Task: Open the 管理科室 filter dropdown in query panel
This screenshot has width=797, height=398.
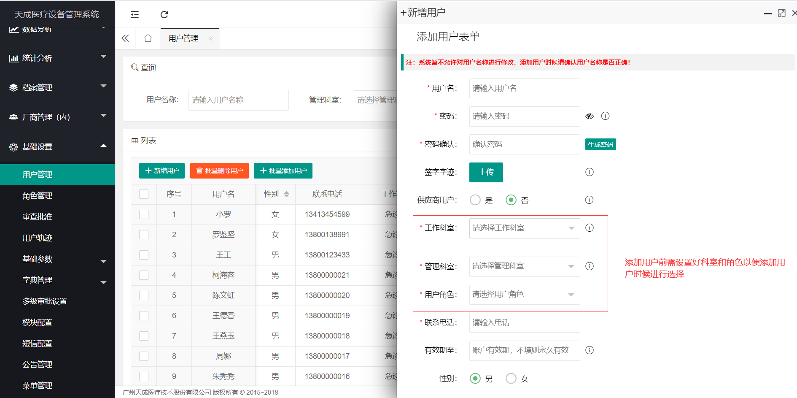Action: tap(375, 100)
